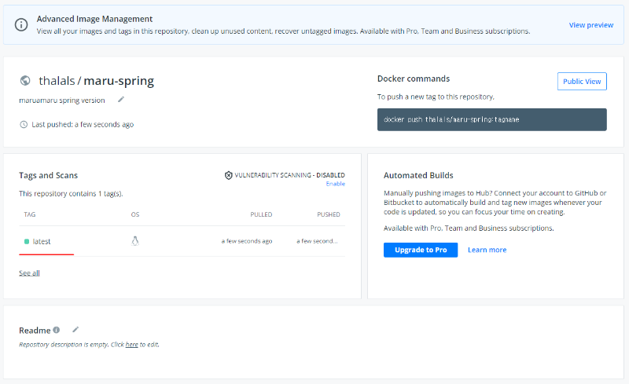Click the globe icon beside thalals/maru-spring
Screen dimensions: 629x384
coord(25,81)
